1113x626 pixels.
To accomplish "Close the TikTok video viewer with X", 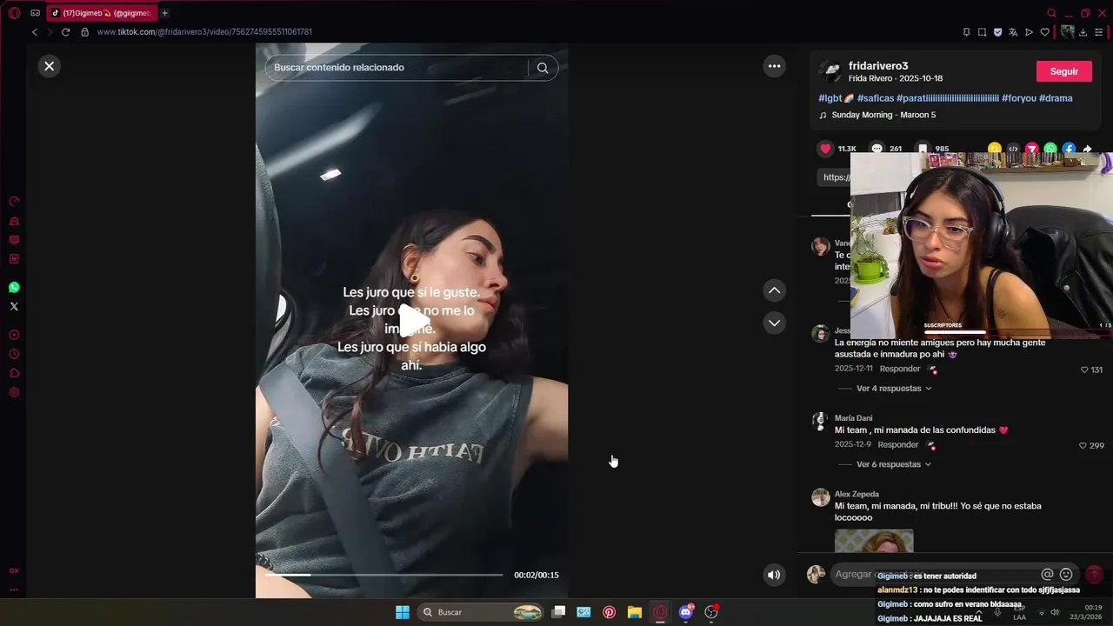I will point(50,66).
